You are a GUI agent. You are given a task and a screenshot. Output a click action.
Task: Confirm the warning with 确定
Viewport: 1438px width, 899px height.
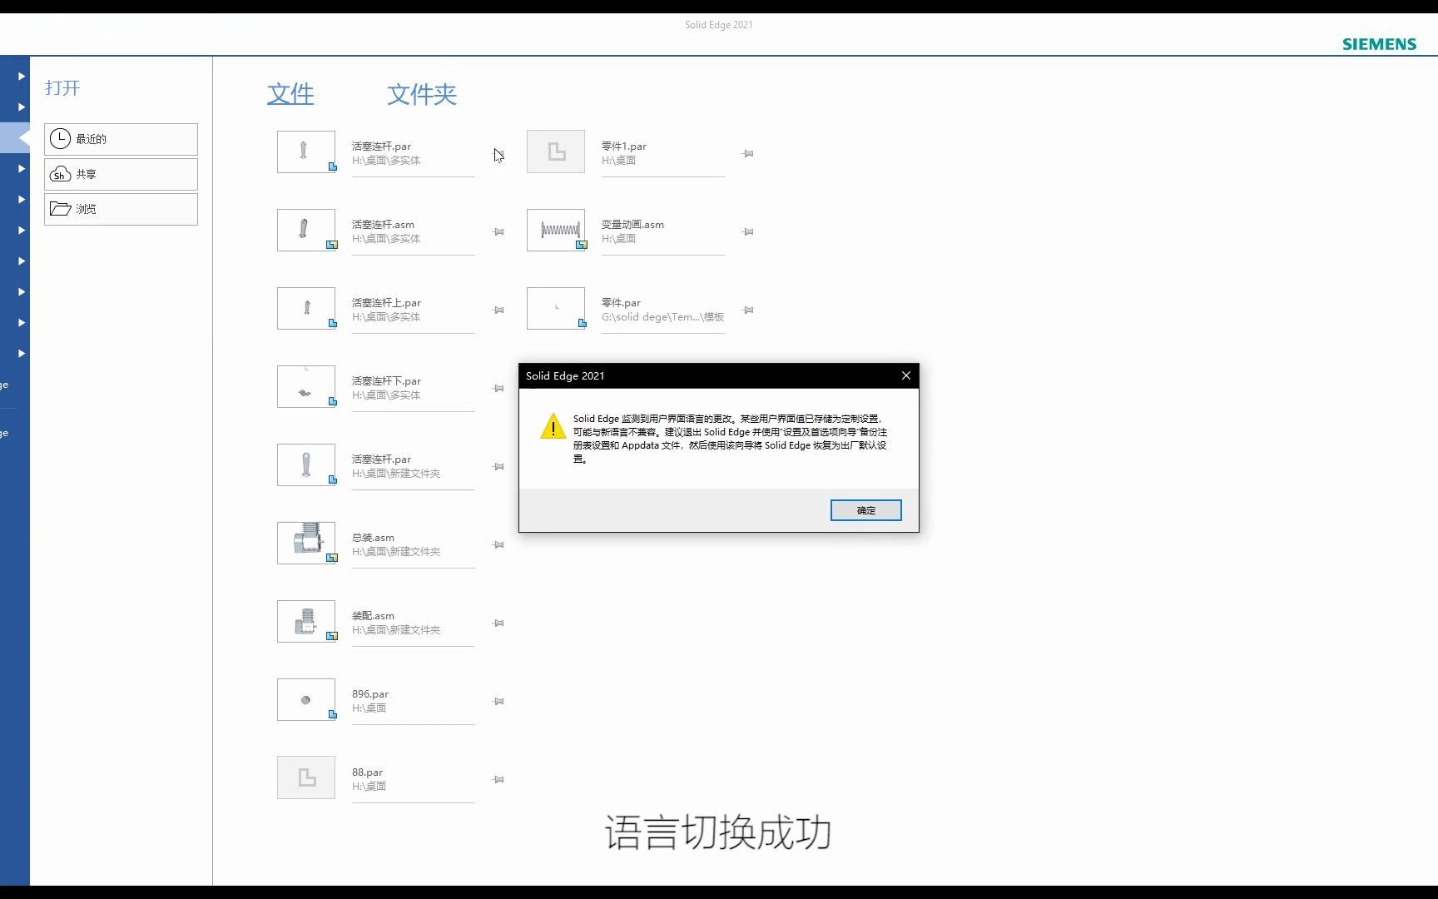(865, 510)
